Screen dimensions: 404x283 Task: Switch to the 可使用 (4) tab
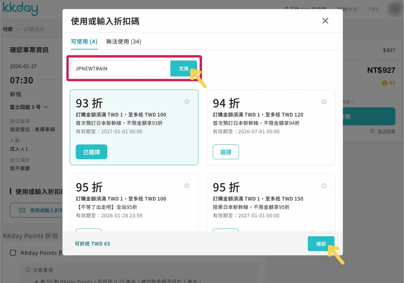click(84, 42)
